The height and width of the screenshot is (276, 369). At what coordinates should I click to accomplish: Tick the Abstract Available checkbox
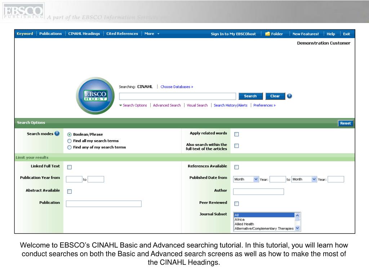click(70, 192)
